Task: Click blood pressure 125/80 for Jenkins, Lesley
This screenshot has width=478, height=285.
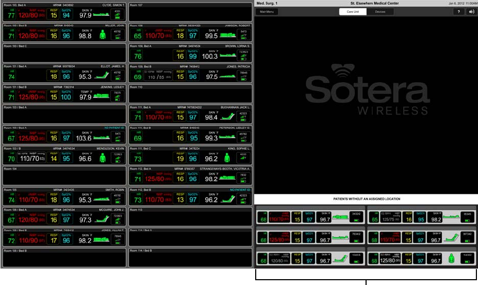Action: [x=28, y=97]
